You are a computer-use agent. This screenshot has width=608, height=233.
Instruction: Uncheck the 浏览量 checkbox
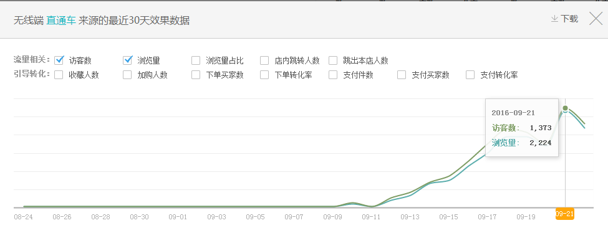pyautogui.click(x=128, y=60)
